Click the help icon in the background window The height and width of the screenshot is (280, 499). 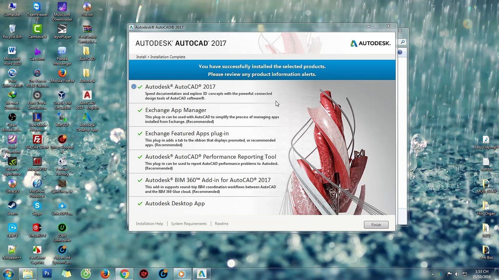tap(400, 52)
